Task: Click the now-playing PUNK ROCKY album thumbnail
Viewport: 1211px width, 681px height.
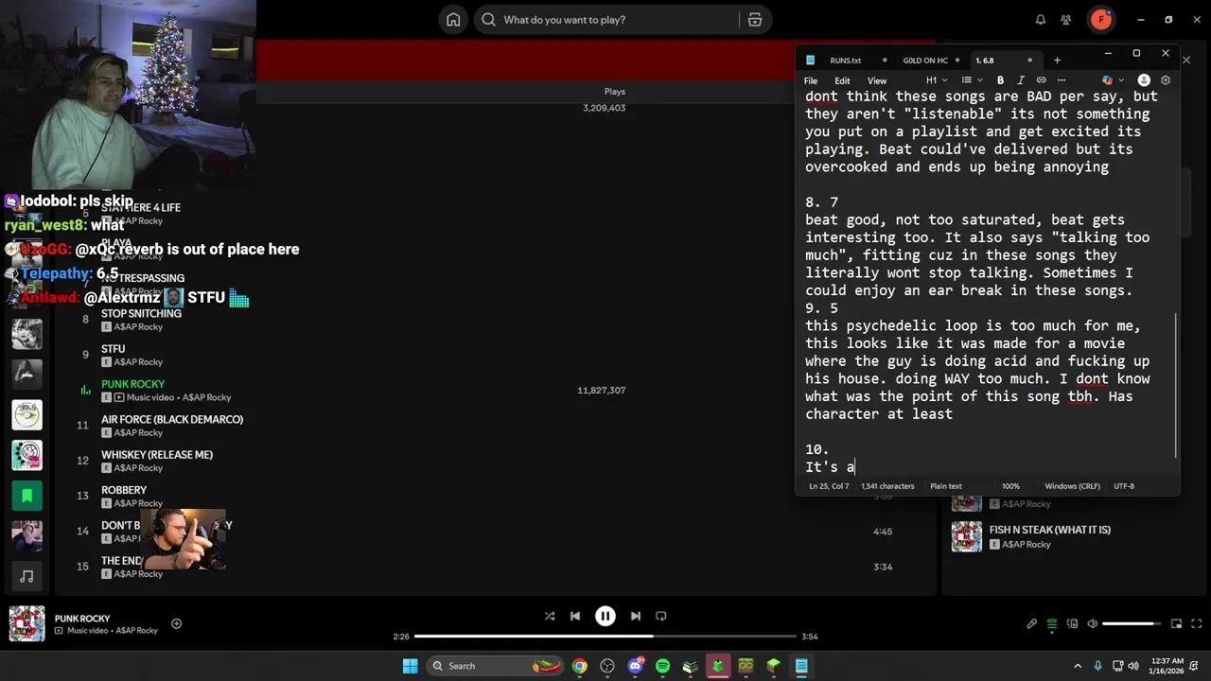Action: coord(26,623)
